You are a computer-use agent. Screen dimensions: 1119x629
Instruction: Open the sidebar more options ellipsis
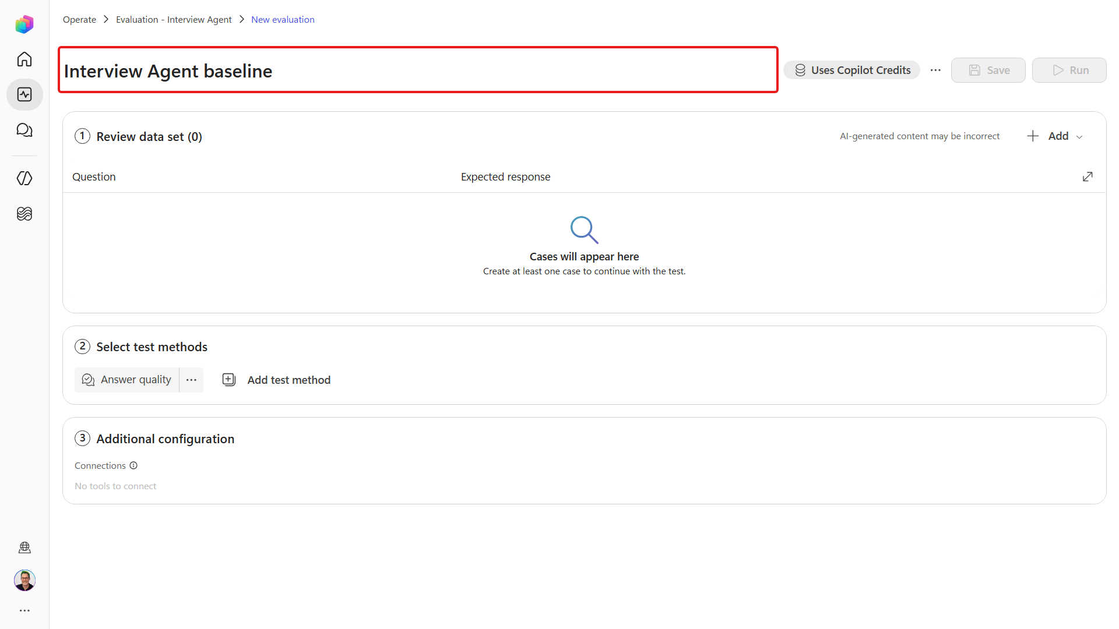[x=24, y=610]
